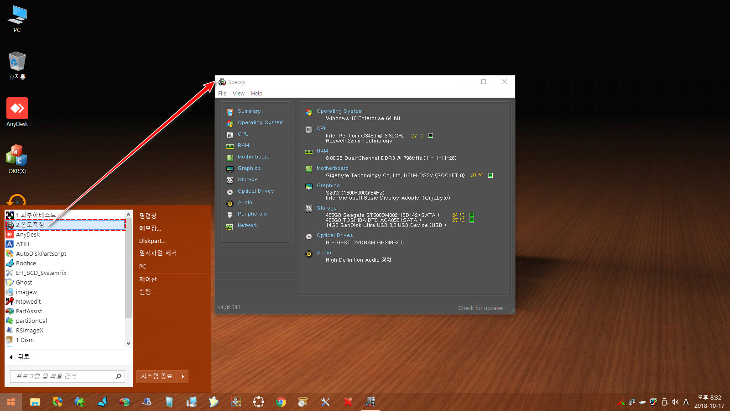Click the RAM heading link in summary pane
The image size is (730, 411).
click(x=322, y=151)
